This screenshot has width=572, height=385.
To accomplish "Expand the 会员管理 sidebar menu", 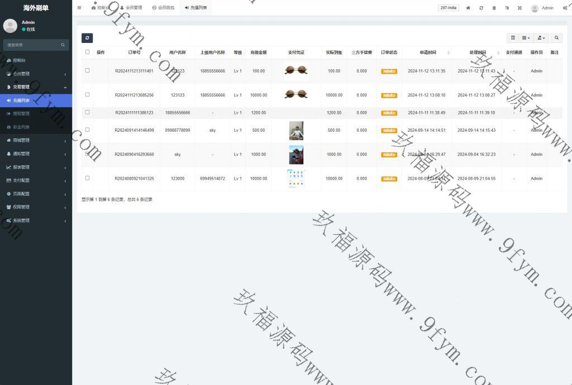I will click(x=36, y=74).
